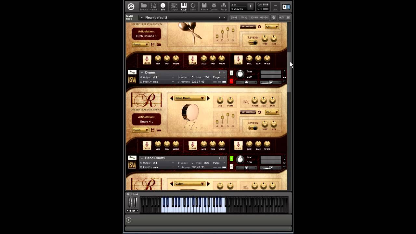Click SET GLOBAL in Orch Chimes panel
Image resolution: width=416 pixels, height=234 pixels.
pyautogui.click(x=248, y=27)
